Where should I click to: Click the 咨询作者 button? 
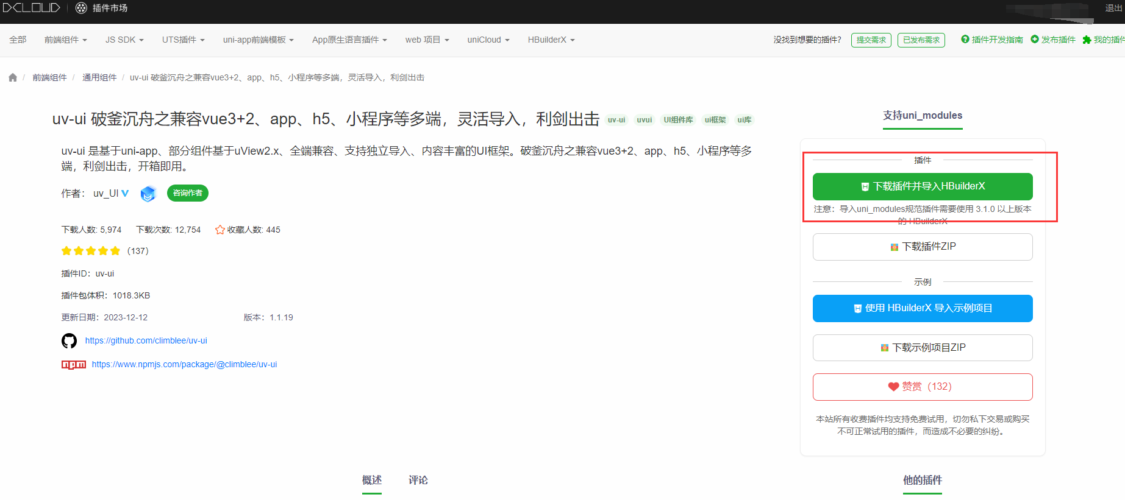tap(188, 193)
